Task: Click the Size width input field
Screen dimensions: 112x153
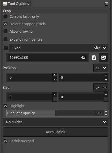Action: (x=30, y=97)
